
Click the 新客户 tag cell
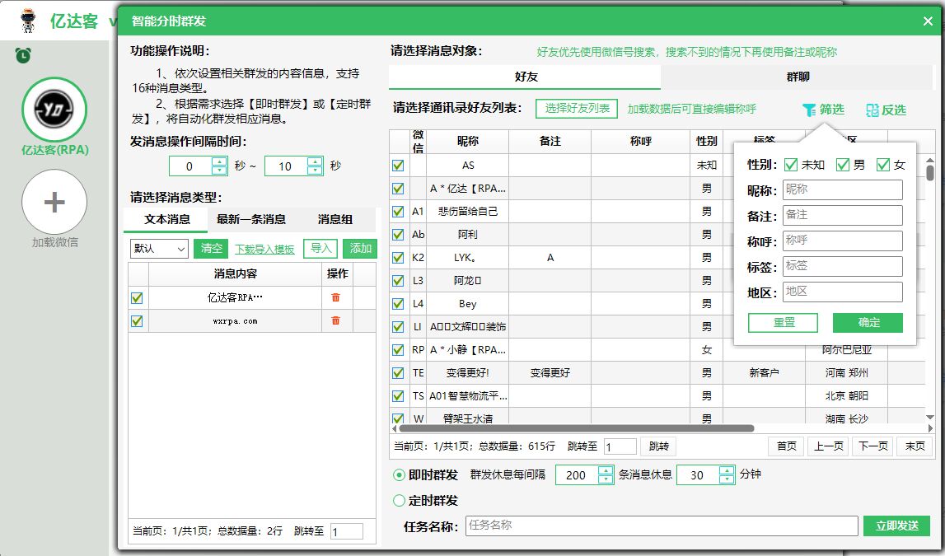pos(764,373)
